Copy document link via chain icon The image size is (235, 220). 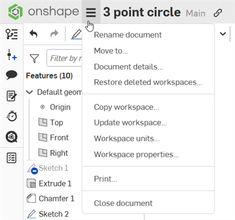pyautogui.click(x=218, y=13)
